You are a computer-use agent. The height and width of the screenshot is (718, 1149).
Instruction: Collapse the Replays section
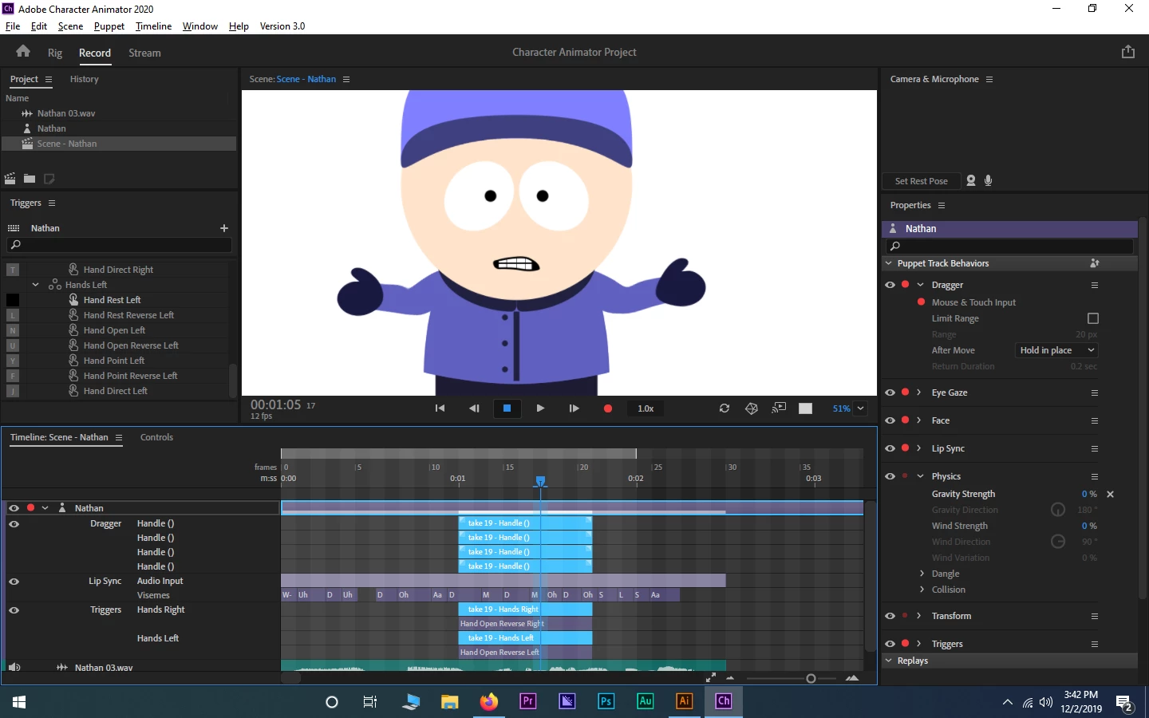pos(889,661)
